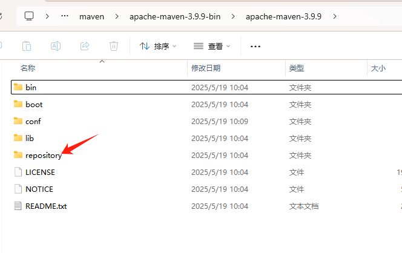Viewport: 402px width, 253px height.
Task: Click the 文本文档 type of README.txt
Action: click(x=304, y=206)
